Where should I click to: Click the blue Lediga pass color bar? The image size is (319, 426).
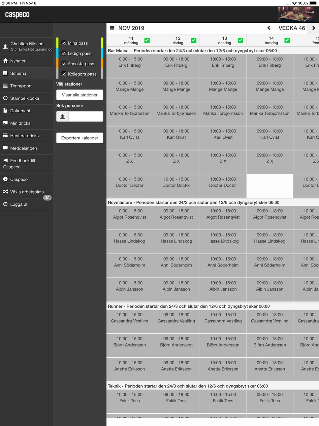coord(57,53)
